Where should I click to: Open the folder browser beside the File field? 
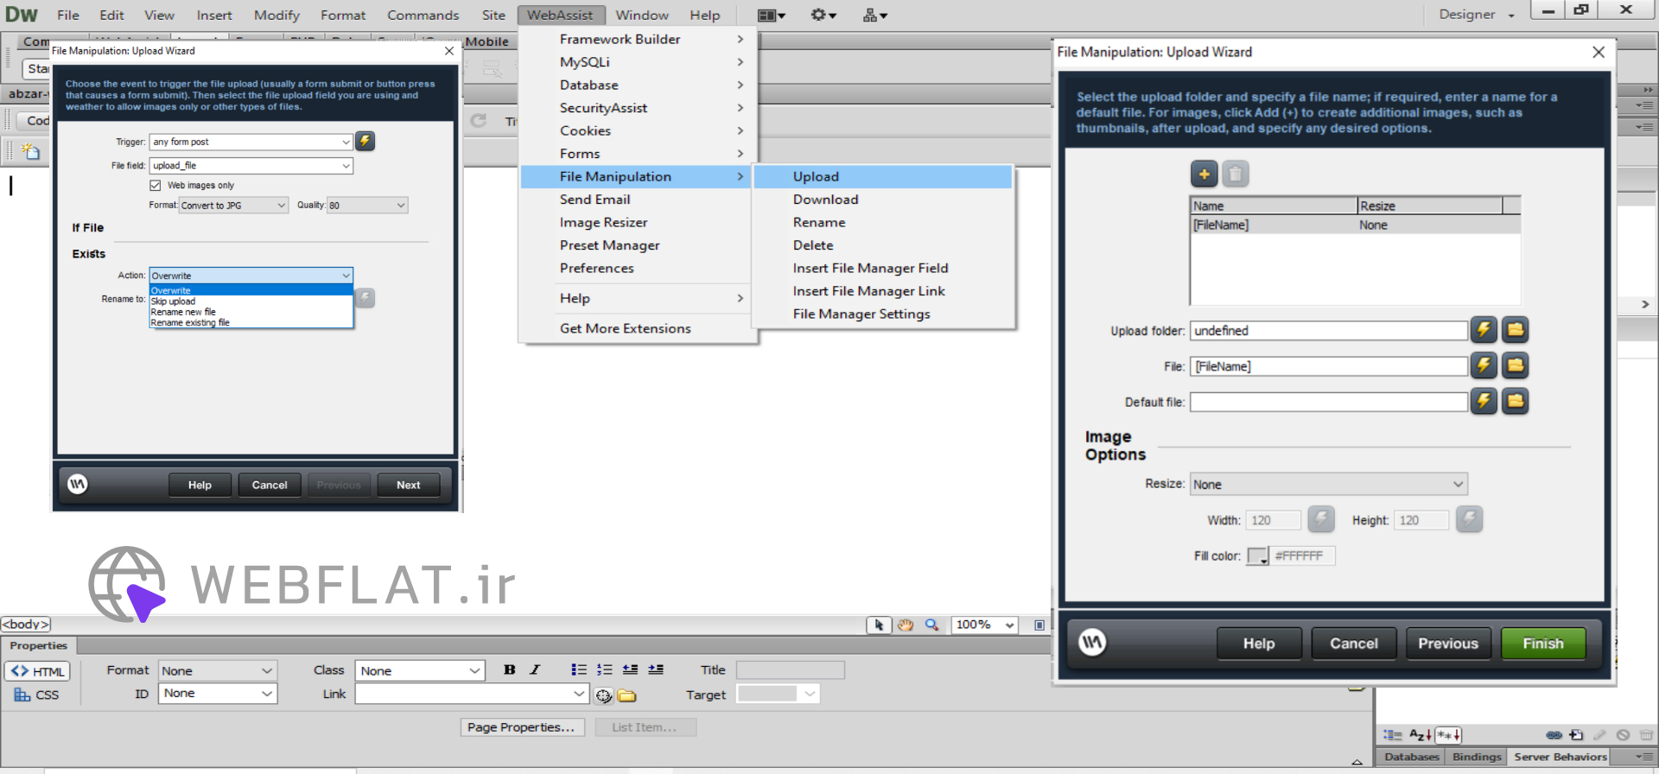coord(1515,365)
